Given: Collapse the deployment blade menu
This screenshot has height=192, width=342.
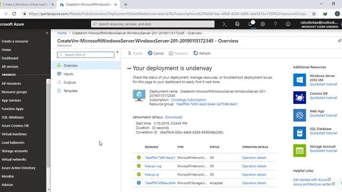Looking at the screenshot, I should point(118,52).
